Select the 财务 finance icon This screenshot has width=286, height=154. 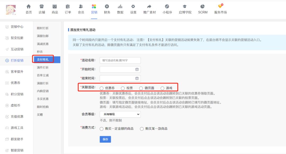(x=107, y=8)
